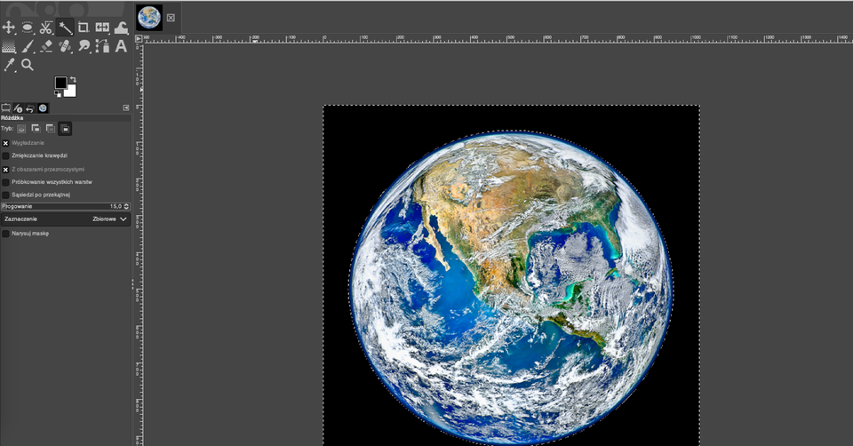Check the Narysuj maskę option
The height and width of the screenshot is (446, 853).
[x=5, y=234]
